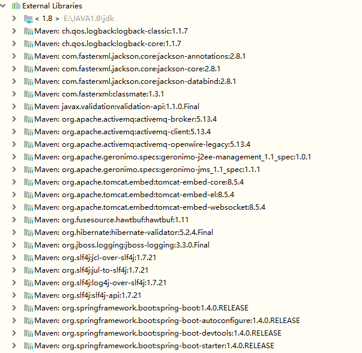Expand the < 1.8 > JDK entry

click(14, 18)
